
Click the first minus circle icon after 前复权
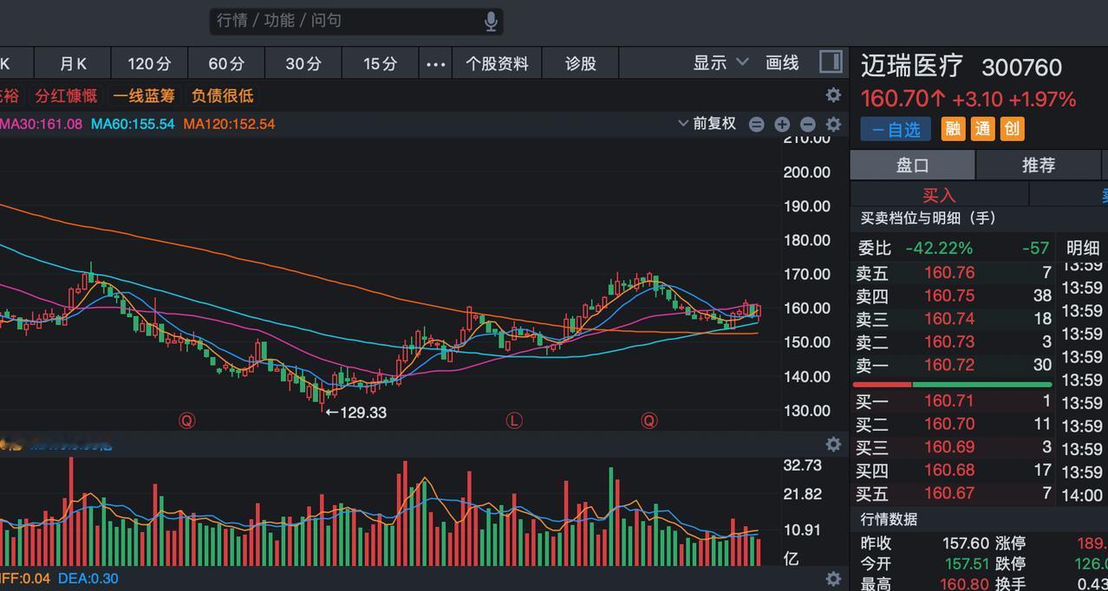pos(756,124)
